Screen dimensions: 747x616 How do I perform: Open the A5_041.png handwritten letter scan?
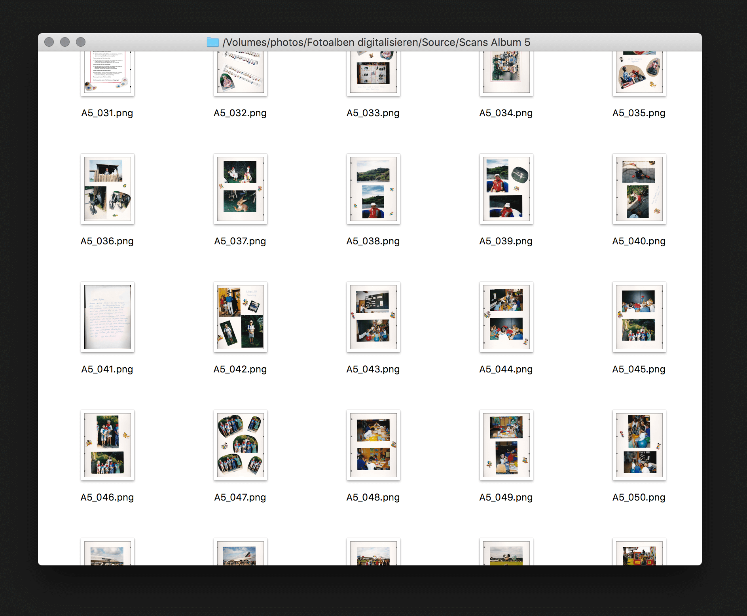pos(108,317)
